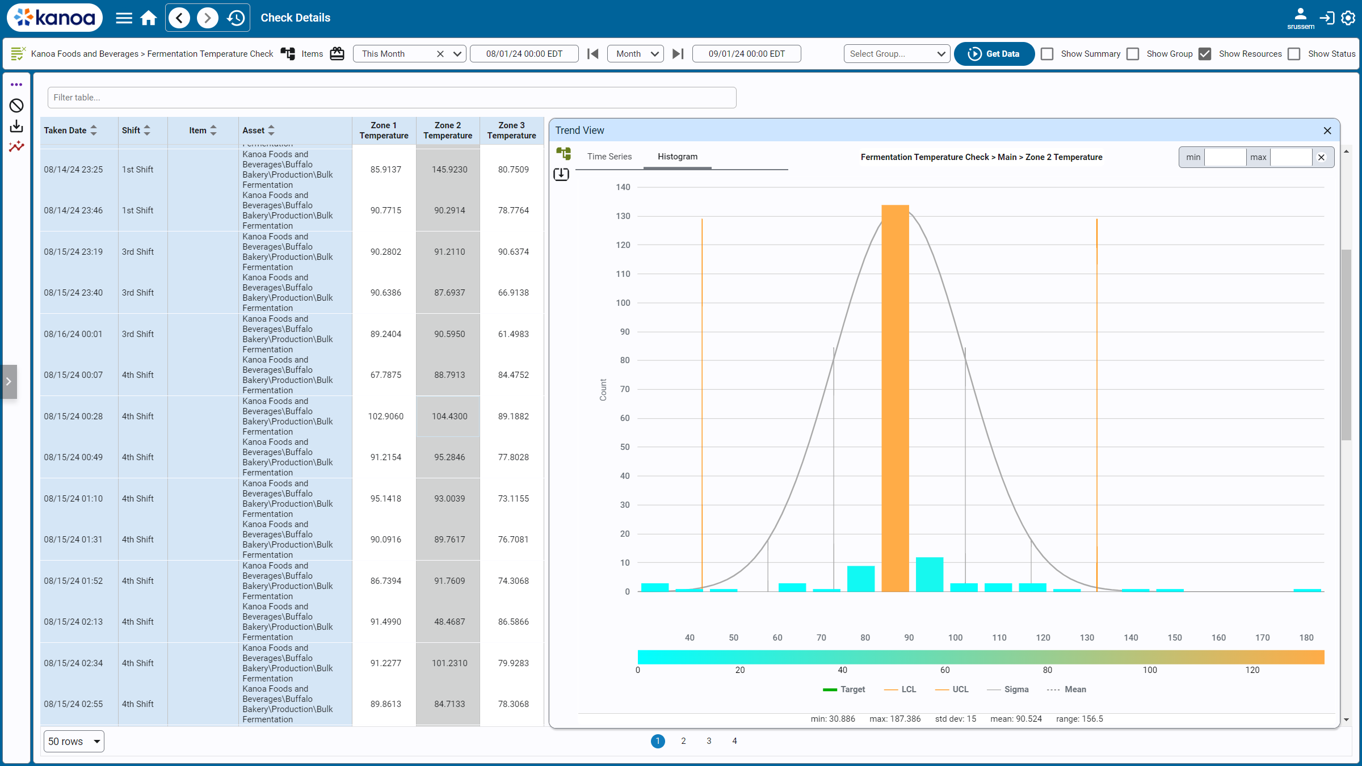1362x766 pixels.
Task: Click the prohibited circle icon in the sidebar
Action: [16, 106]
